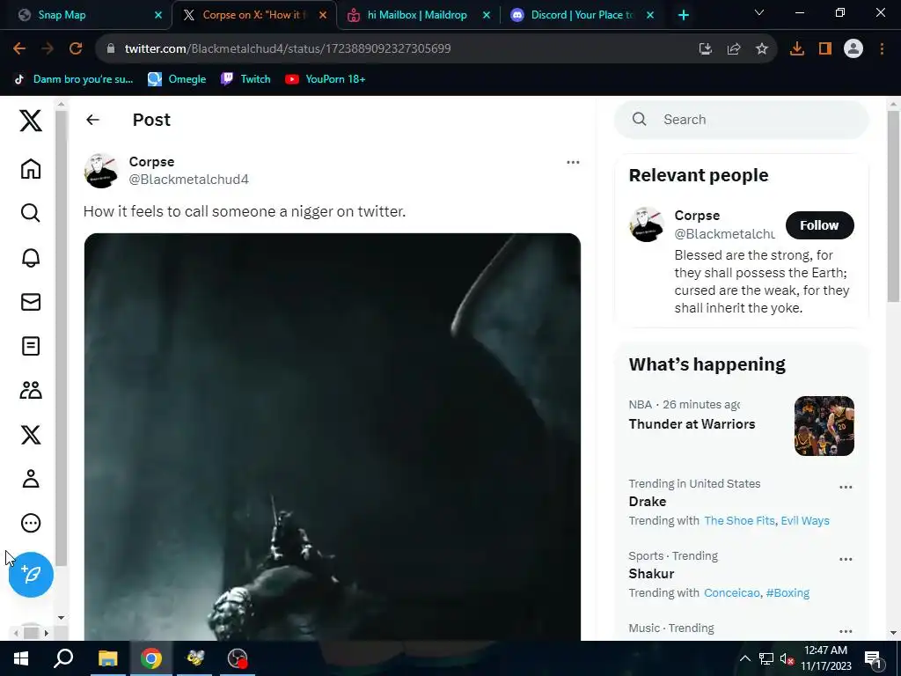Image resolution: width=901 pixels, height=676 pixels.
Task: Click The Shoe Fits link
Action: 739,521
